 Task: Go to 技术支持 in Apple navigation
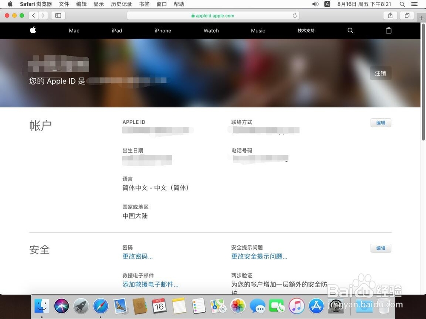[306, 31]
